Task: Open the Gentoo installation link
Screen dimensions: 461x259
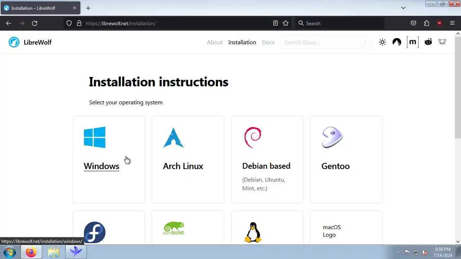Action: 335,166
